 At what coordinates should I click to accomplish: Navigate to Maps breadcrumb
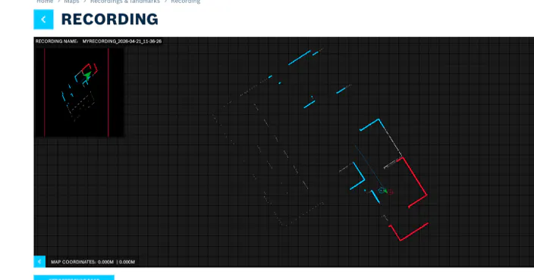(71, 2)
